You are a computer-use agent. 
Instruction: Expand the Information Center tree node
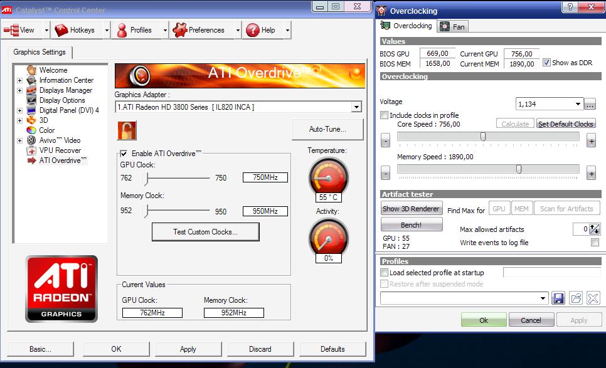point(19,80)
